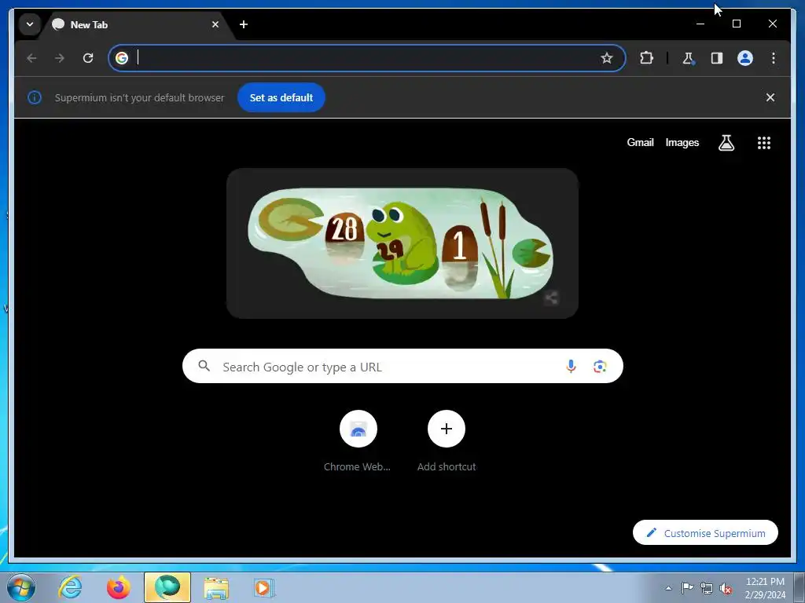Viewport: 805px width, 603px height.
Task: Open Customise Supermium panel
Action: (705, 533)
